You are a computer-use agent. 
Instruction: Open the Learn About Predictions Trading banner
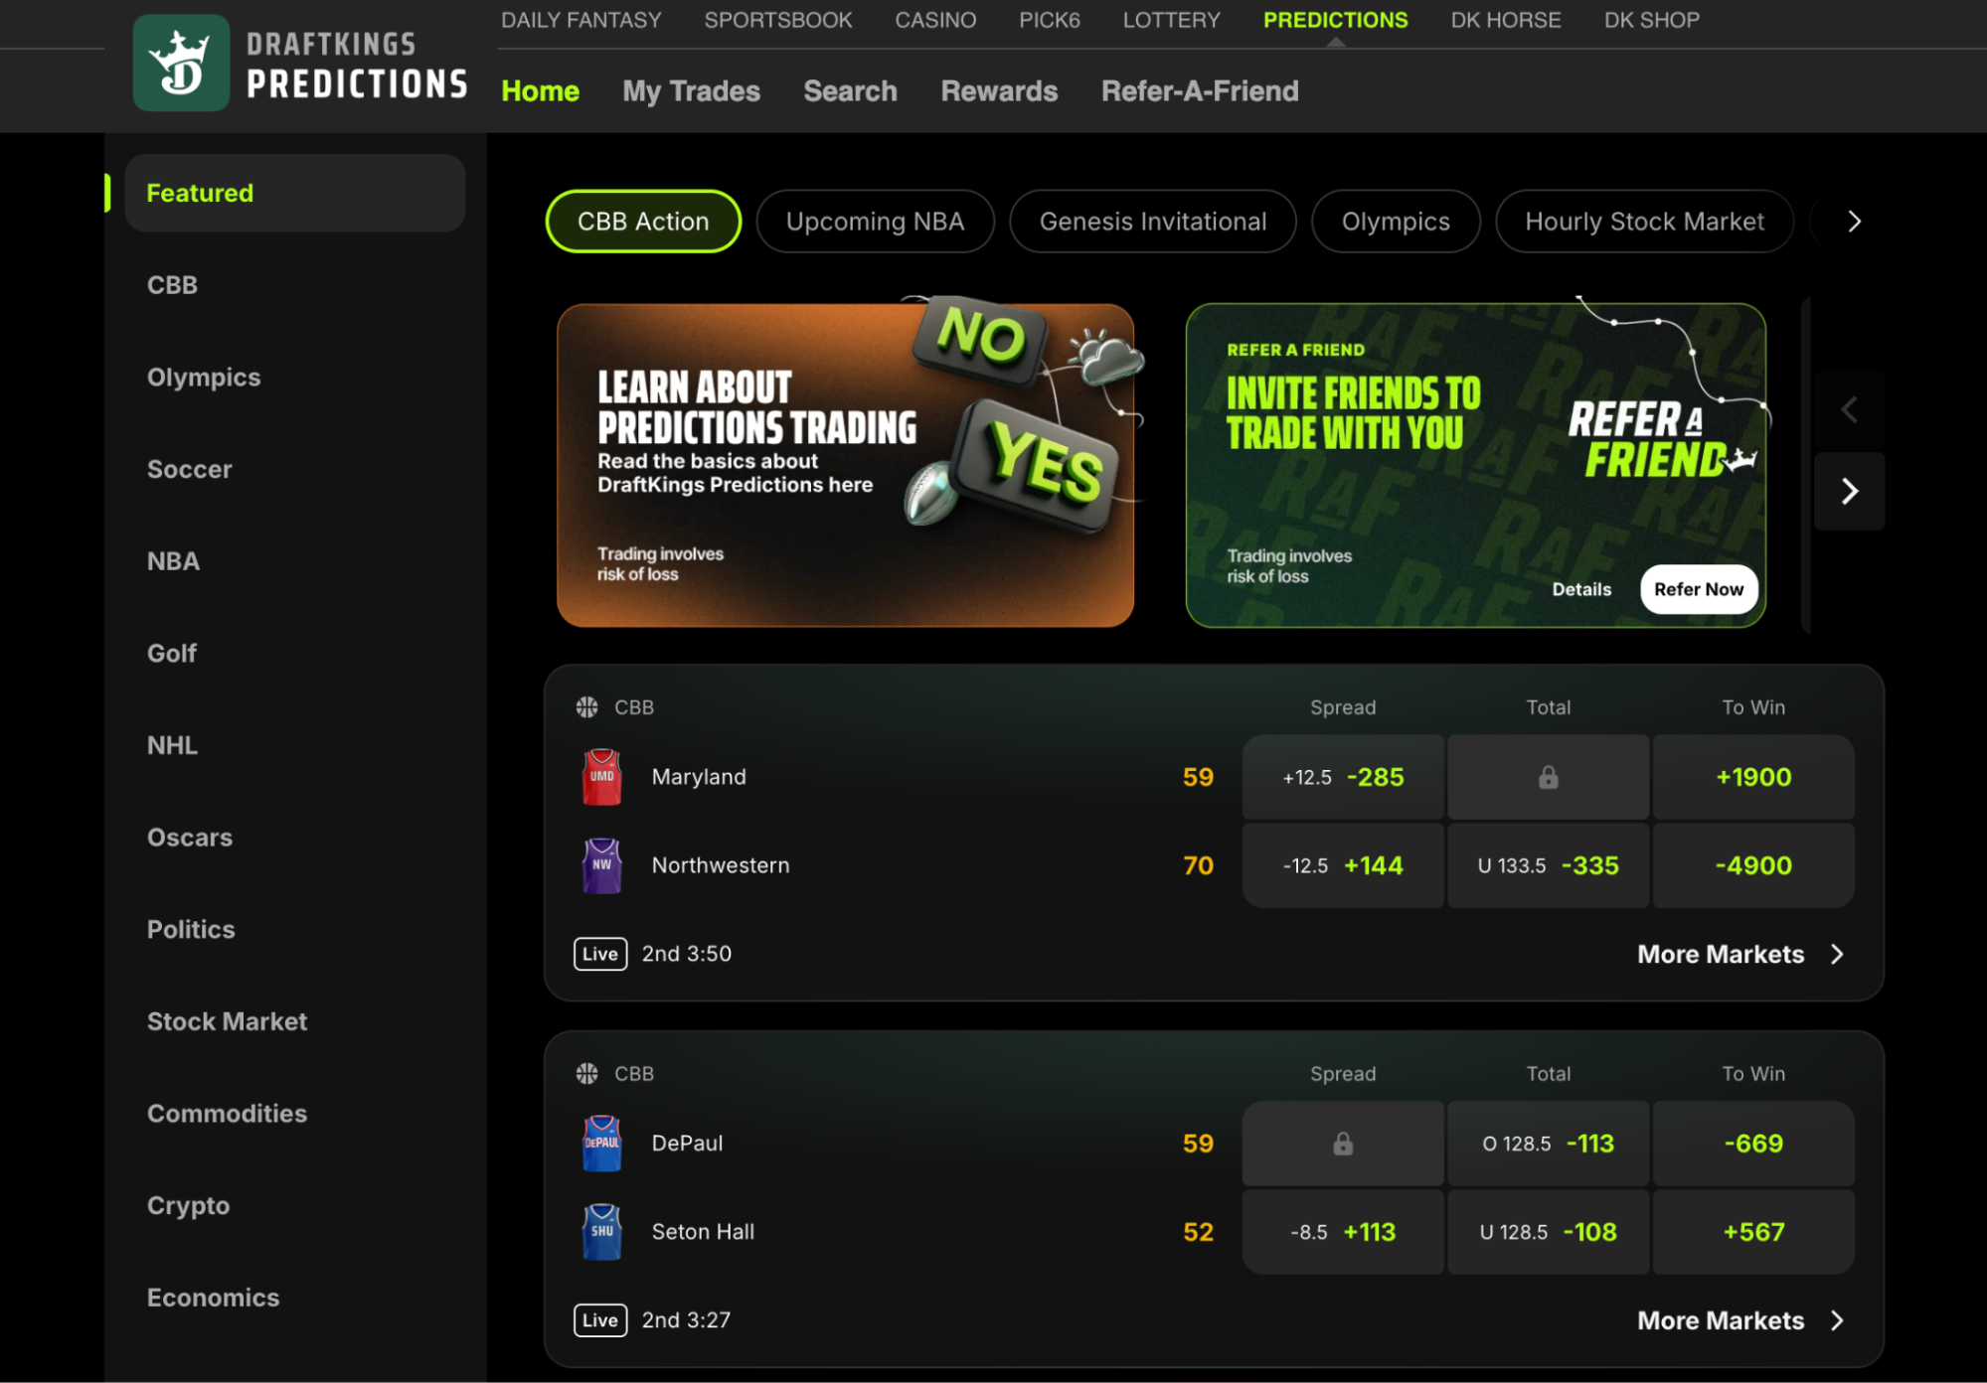click(x=845, y=465)
